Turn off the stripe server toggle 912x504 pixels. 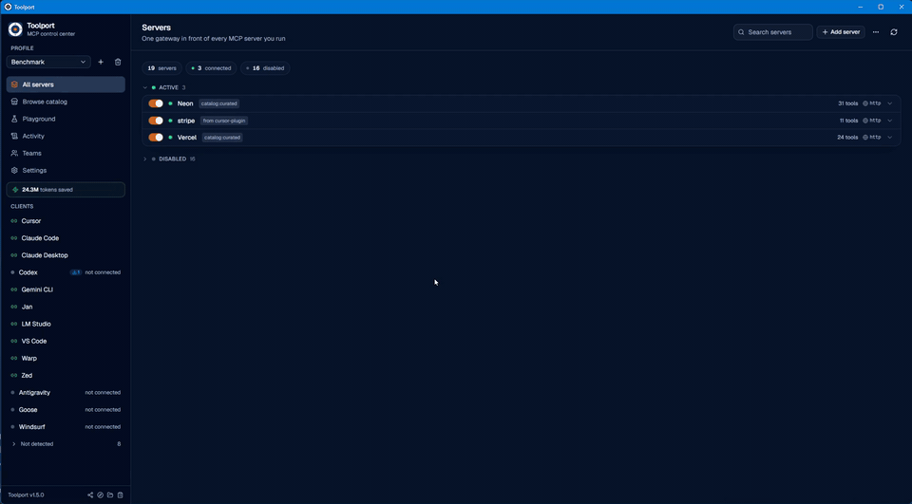click(x=156, y=121)
